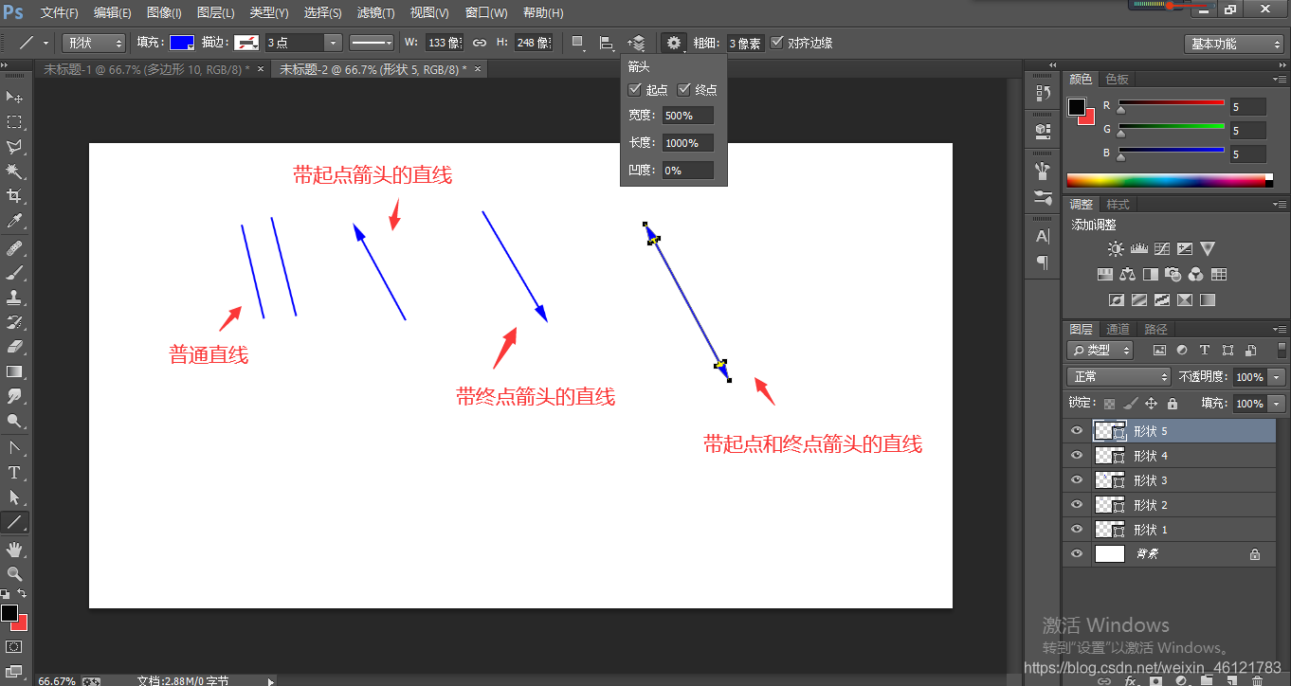Filter layers by type layers icon

click(x=1205, y=351)
